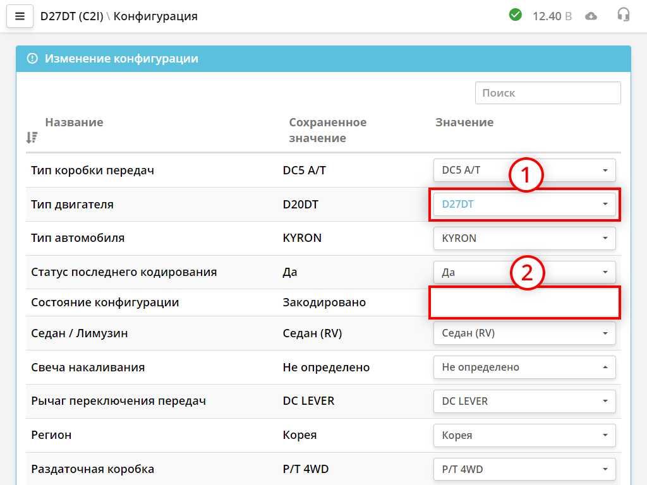Click the sort icon under Название column
Image resolution: width=647 pixels, height=485 pixels.
[31, 136]
